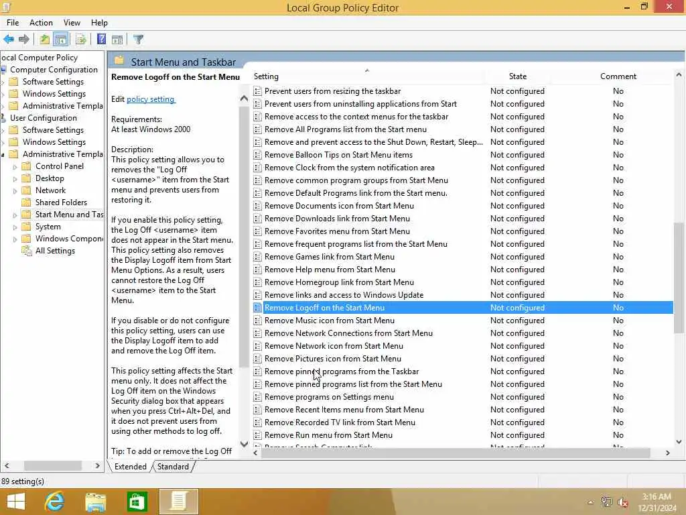The height and width of the screenshot is (515, 686).
Task: Expand the Windows Components tree node
Action: coord(15,239)
